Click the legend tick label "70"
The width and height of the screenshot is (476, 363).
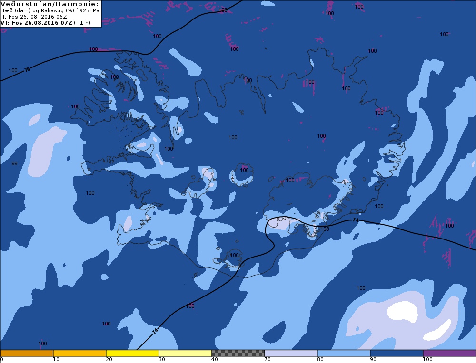268,360
